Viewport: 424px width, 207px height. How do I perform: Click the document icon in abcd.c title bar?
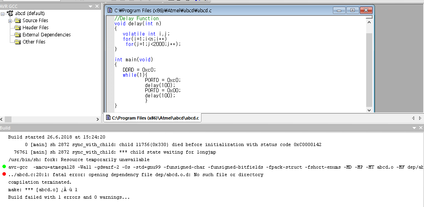pyautogui.click(x=110, y=10)
